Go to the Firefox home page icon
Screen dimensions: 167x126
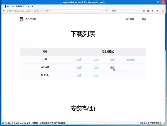click(157, 11)
